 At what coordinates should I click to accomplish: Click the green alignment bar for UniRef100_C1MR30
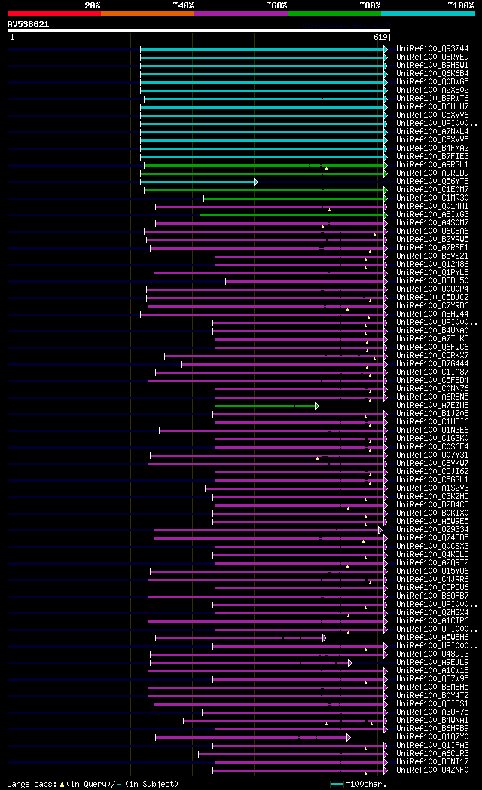(296, 198)
